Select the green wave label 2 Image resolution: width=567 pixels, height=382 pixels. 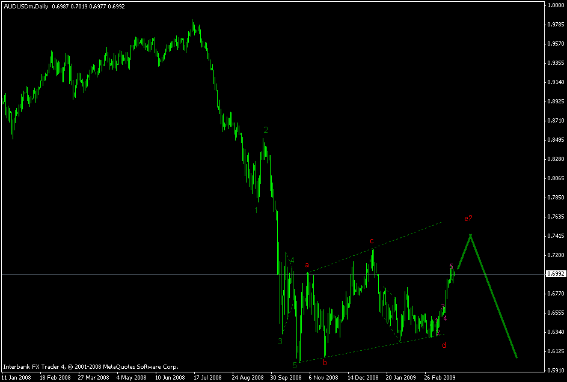(266, 130)
